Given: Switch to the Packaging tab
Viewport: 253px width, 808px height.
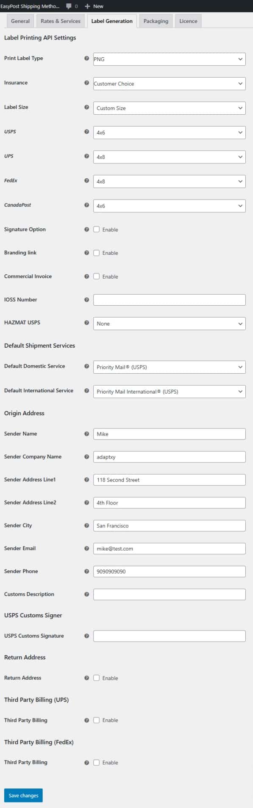Looking at the screenshot, I should (156, 20).
